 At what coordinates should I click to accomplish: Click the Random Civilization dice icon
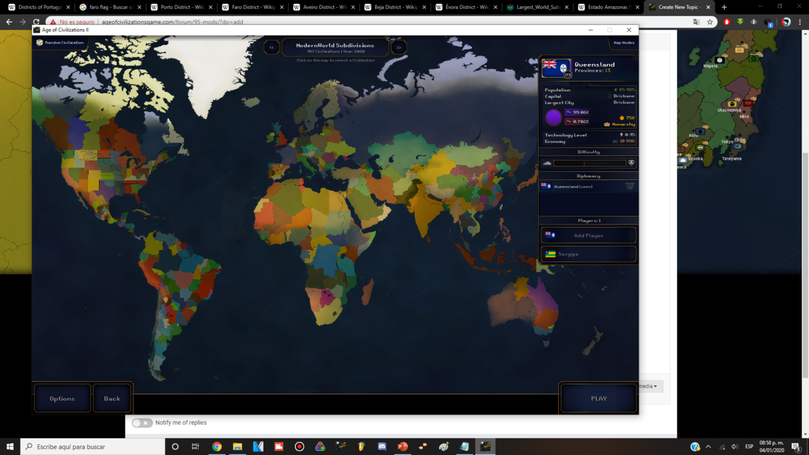40,42
